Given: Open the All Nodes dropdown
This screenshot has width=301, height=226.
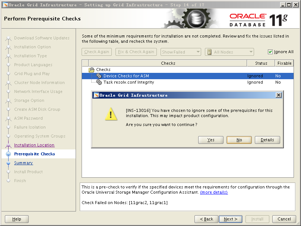Looking at the screenshot, I should [x=229, y=52].
